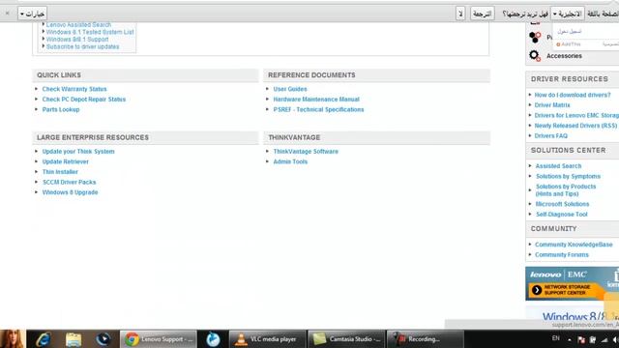619x348 pixels.
Task: Open Subscribe to driver updates link
Action: [82, 46]
